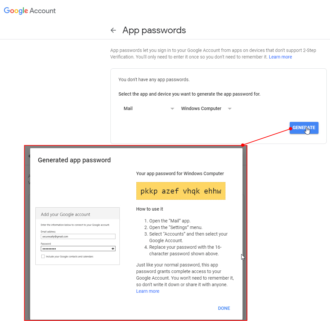
Task: Click the You don't have any app passwords text
Action: coord(154,80)
